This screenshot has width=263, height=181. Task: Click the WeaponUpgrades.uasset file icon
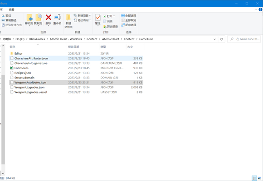tap(12, 92)
